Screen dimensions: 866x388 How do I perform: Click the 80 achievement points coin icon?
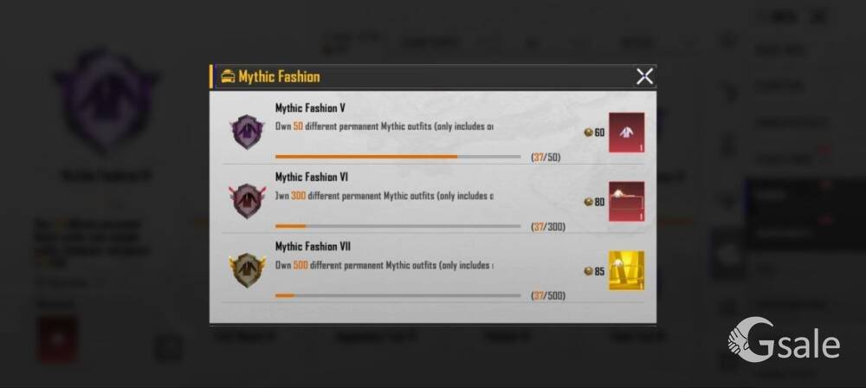pyautogui.click(x=589, y=203)
